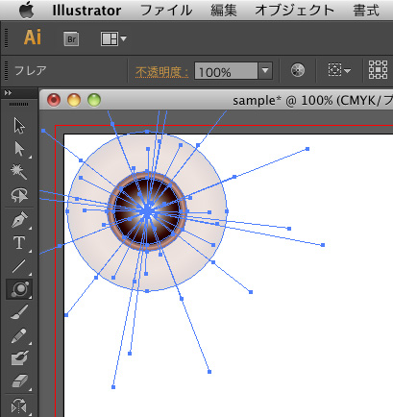Select the Rotate/Reflect tool

coord(19,405)
